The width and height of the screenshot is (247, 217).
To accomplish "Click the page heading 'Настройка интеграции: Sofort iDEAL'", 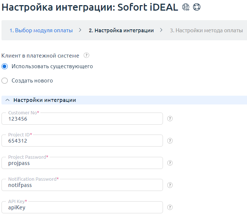I will click(x=90, y=7).
